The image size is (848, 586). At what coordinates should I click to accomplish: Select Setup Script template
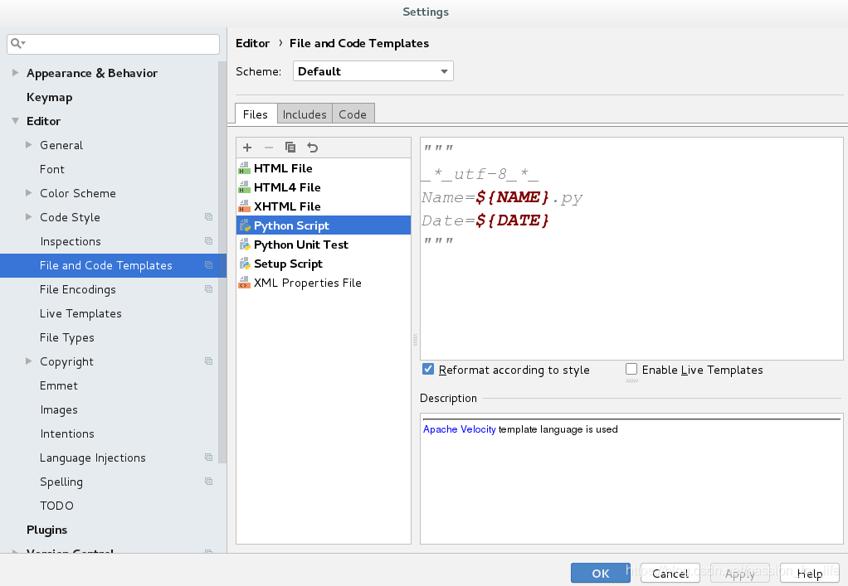pos(324,264)
